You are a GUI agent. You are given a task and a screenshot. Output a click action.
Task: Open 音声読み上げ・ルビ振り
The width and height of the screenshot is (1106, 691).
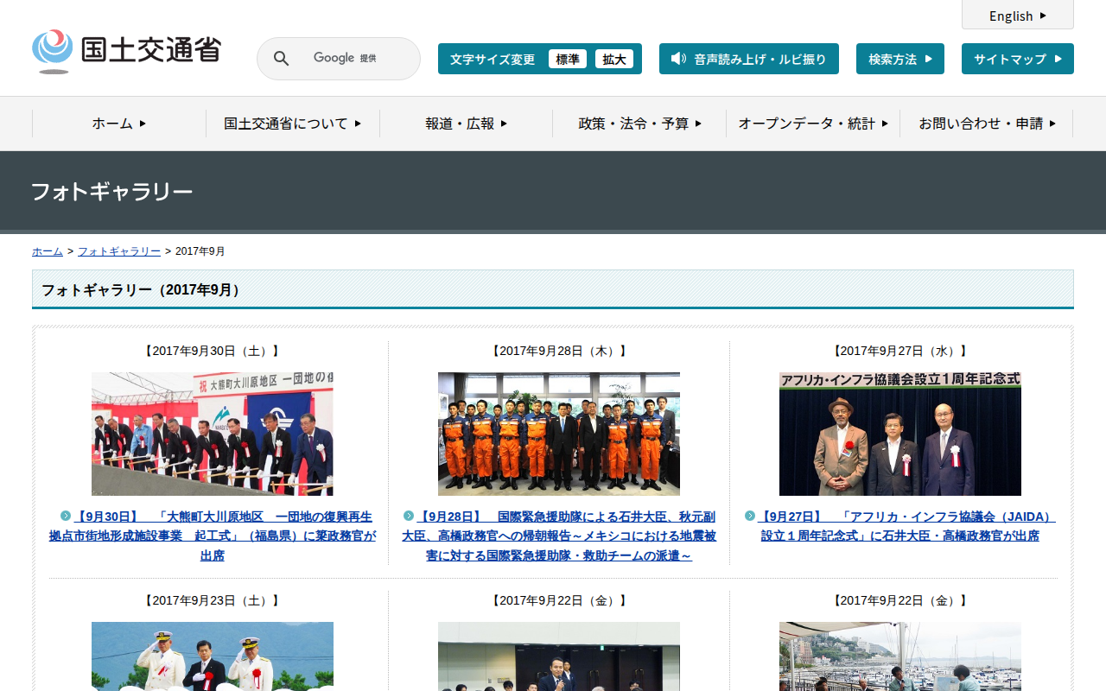tap(749, 59)
